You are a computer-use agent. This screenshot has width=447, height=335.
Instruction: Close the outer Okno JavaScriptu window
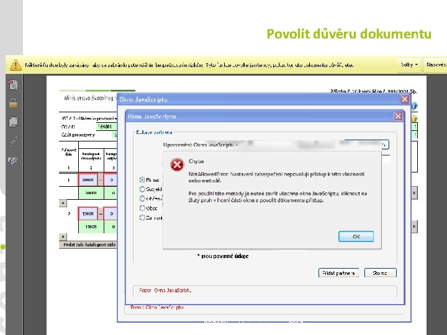(x=405, y=99)
